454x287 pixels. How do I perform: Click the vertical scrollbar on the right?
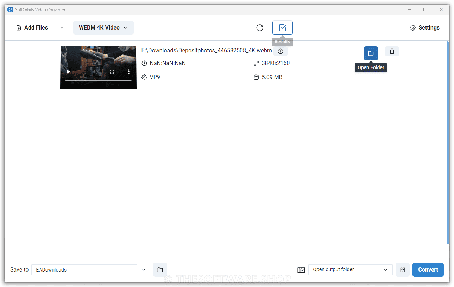tap(448, 143)
